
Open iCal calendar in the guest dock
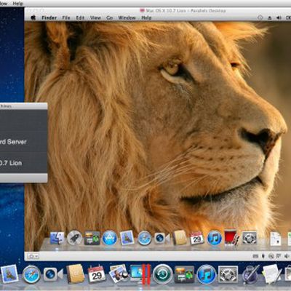click(x=196, y=238)
